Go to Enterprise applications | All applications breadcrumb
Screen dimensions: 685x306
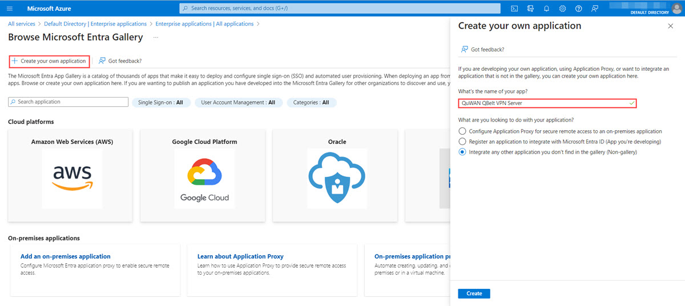(204, 24)
